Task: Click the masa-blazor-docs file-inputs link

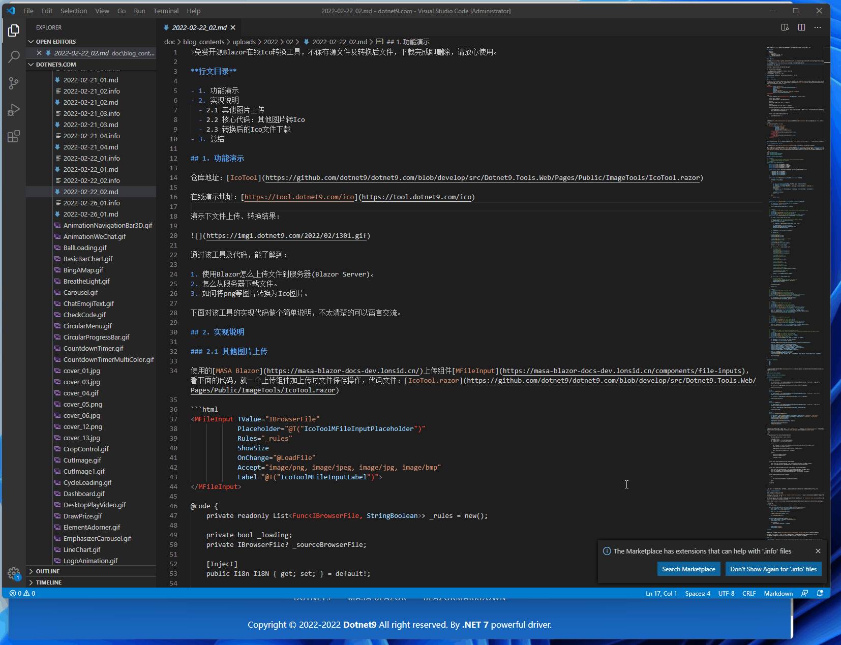Action: point(623,371)
